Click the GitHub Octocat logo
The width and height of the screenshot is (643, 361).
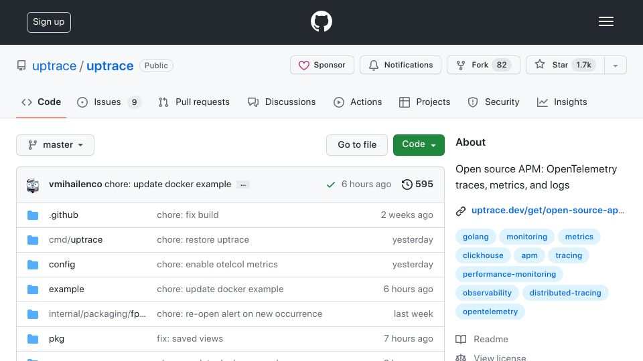[321, 21]
